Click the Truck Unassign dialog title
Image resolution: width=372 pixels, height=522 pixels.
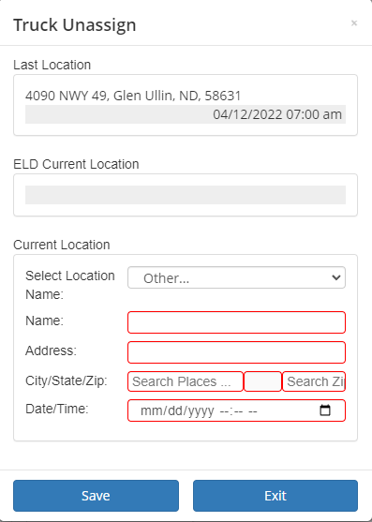75,25
